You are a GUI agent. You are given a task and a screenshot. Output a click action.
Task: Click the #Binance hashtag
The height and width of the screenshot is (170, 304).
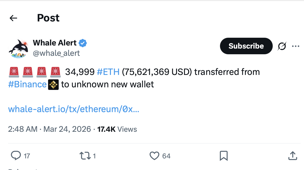click(x=27, y=84)
